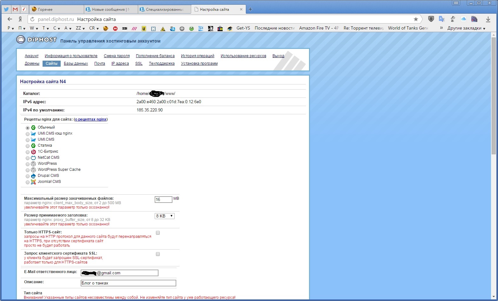Open the downloads arrow icon
Image resolution: width=498 pixels, height=301 pixels.
488,19
